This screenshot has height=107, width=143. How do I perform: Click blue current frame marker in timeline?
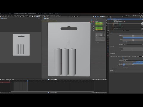28,81
